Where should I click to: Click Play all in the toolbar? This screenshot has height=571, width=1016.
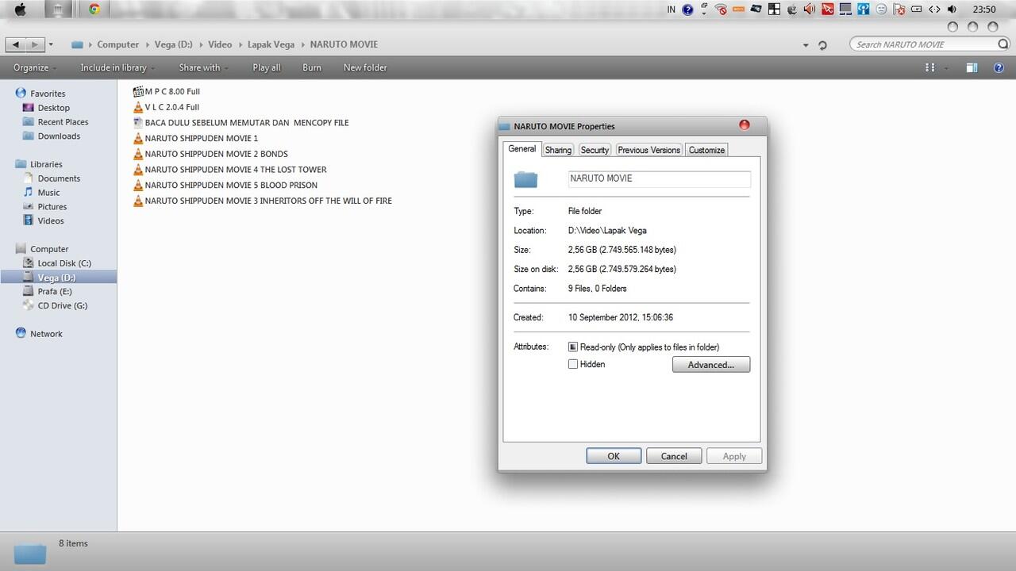pyautogui.click(x=267, y=67)
